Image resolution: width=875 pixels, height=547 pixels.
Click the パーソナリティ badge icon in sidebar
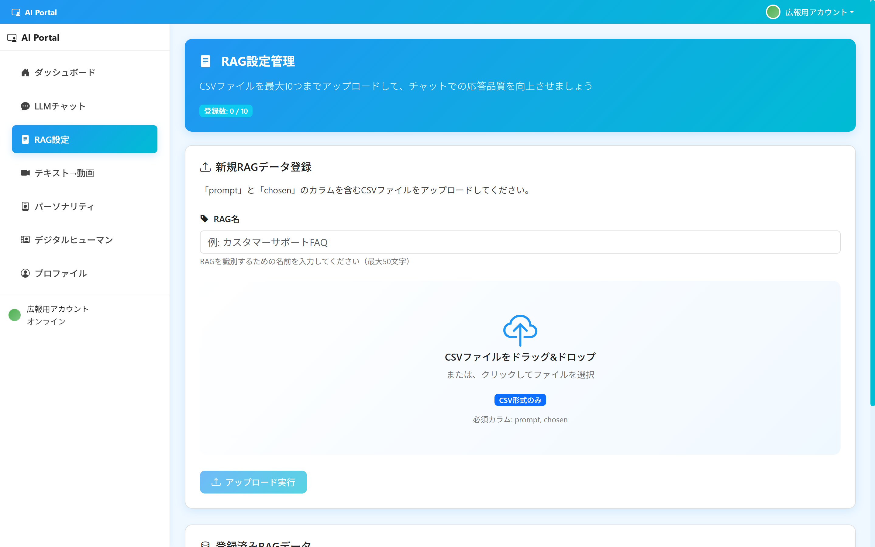tap(25, 206)
